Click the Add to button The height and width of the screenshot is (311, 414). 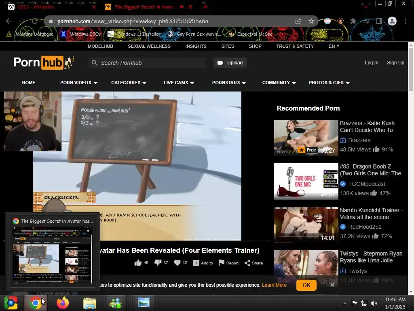point(203,263)
